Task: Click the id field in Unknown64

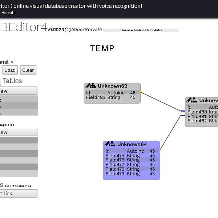Action: coord(108,151)
